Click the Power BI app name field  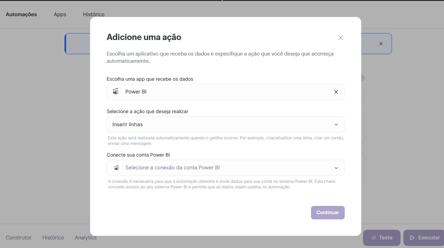[x=225, y=92]
